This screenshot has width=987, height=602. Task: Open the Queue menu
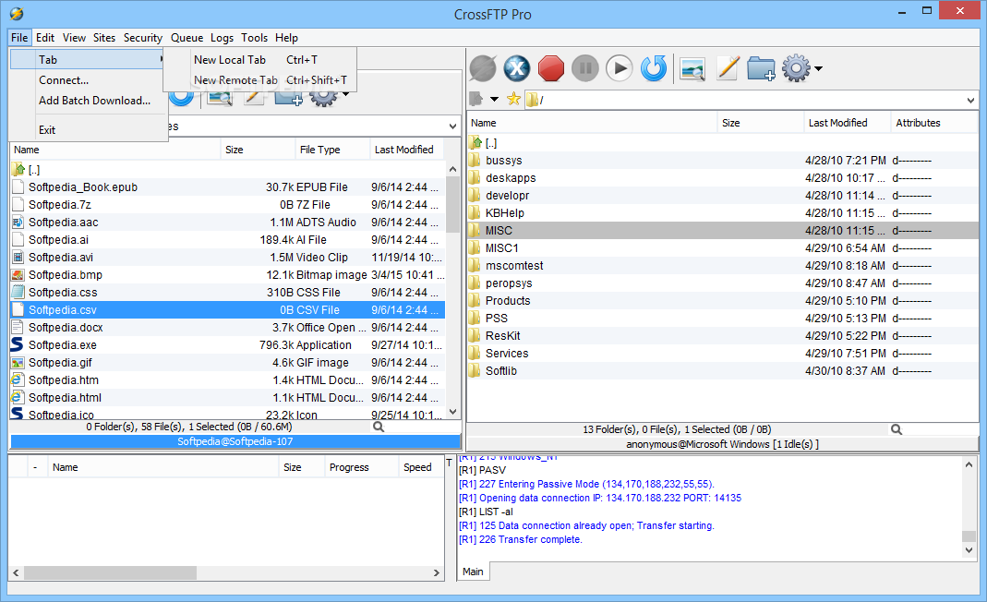pyautogui.click(x=187, y=38)
